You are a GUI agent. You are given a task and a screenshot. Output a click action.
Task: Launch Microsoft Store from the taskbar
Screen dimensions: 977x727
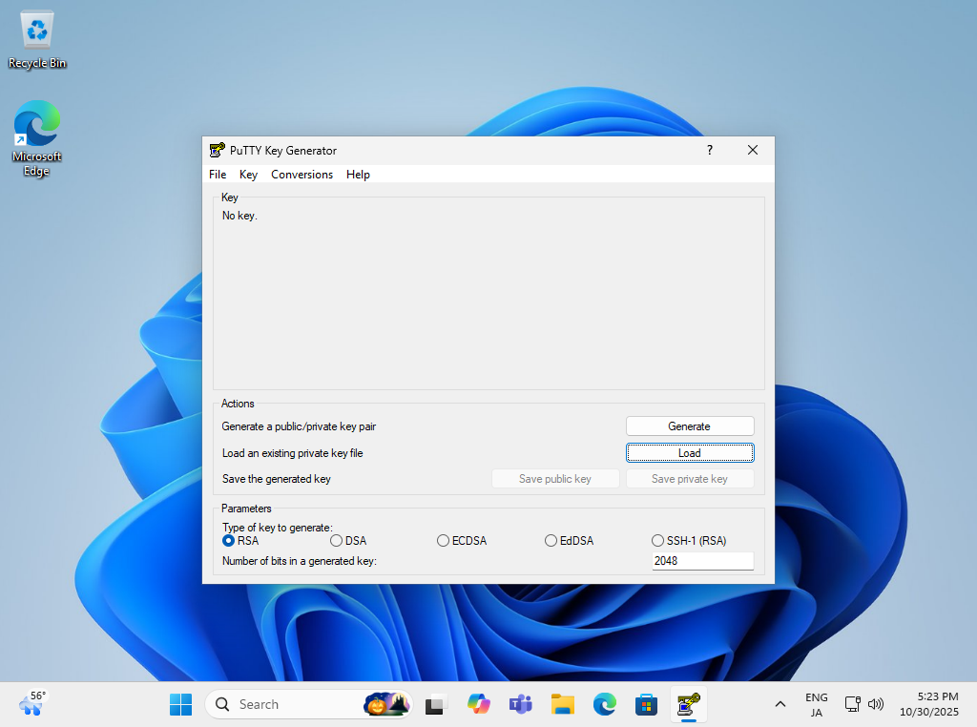pos(647,704)
